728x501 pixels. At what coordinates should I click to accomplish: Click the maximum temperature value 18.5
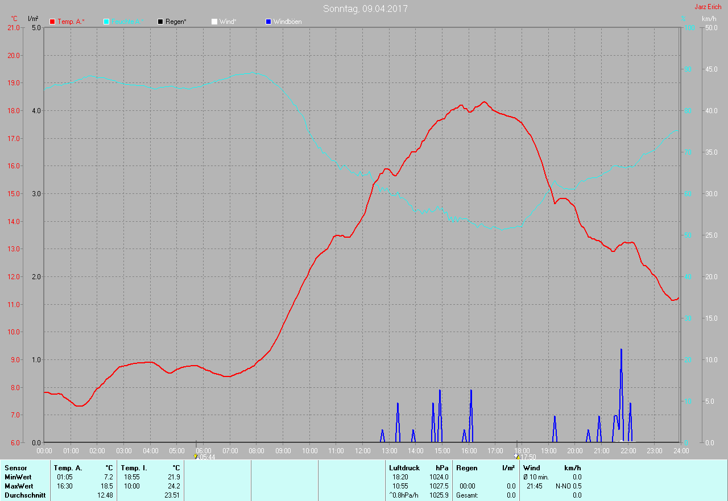(x=107, y=486)
